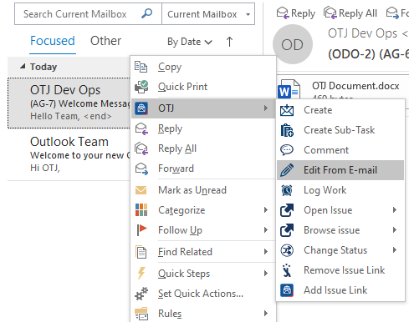Viewport: 409px width, 322px height.
Task: Select Remove Issue Link in submenu
Action: (340, 270)
